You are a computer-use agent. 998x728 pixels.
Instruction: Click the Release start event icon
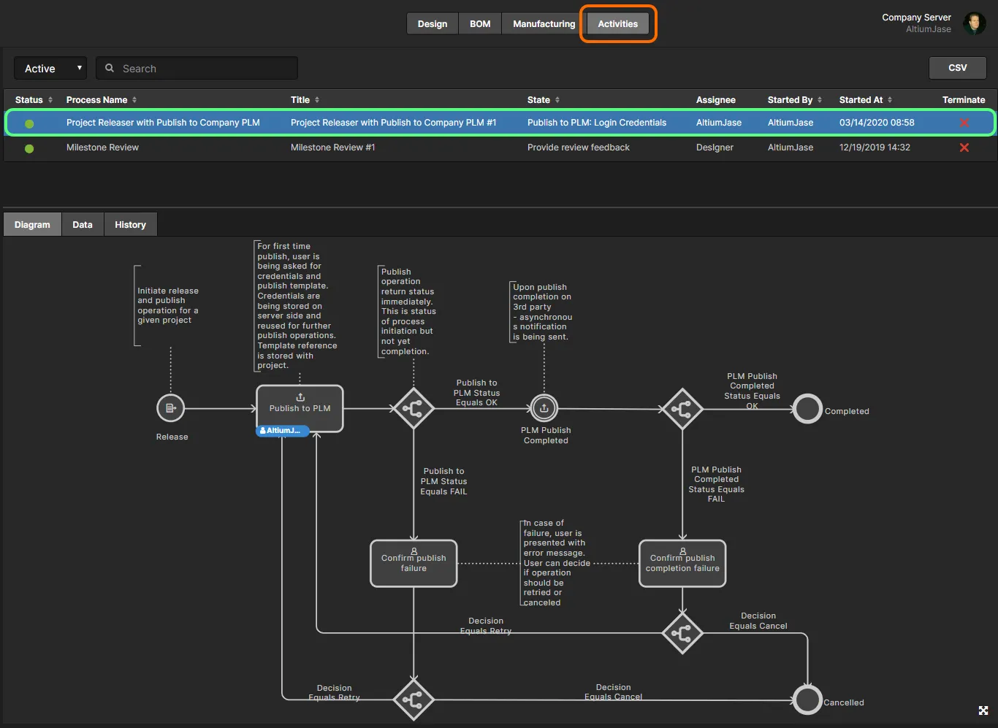click(x=170, y=408)
